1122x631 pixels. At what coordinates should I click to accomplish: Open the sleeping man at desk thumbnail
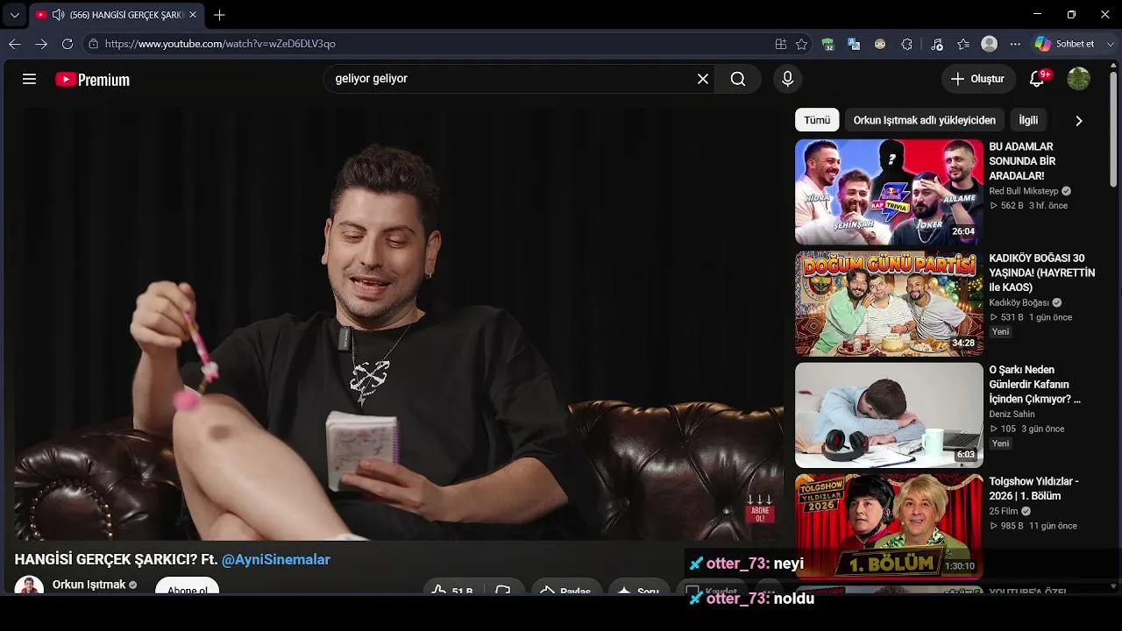(x=889, y=415)
